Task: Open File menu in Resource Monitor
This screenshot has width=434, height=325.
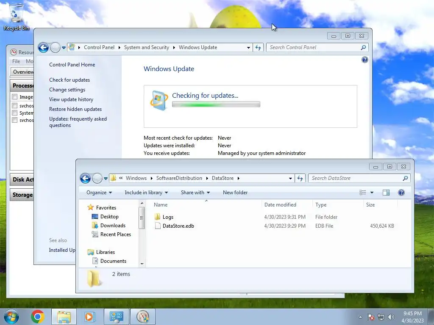Action: point(16,61)
